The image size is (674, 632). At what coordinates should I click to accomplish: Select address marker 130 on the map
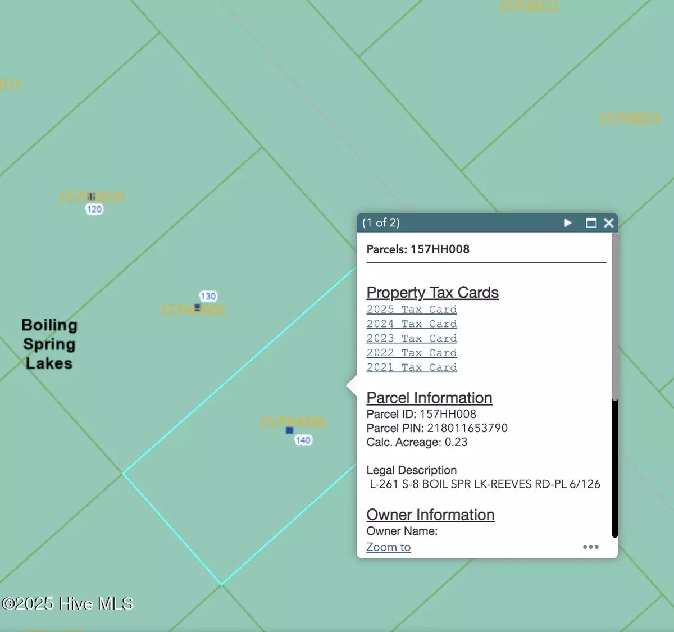(208, 296)
